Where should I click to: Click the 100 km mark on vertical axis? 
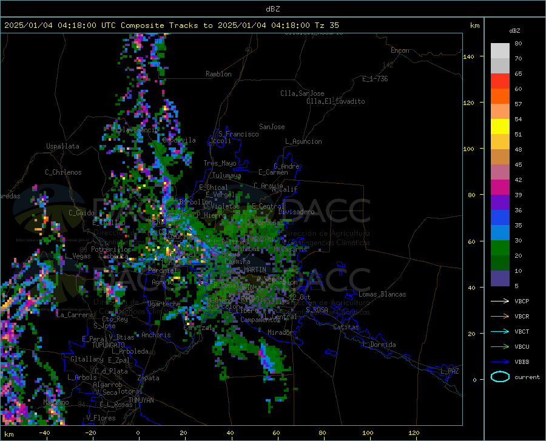[x=468, y=149]
